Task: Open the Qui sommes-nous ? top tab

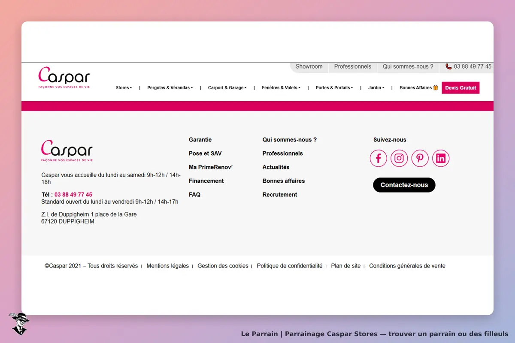Action: coord(408,66)
